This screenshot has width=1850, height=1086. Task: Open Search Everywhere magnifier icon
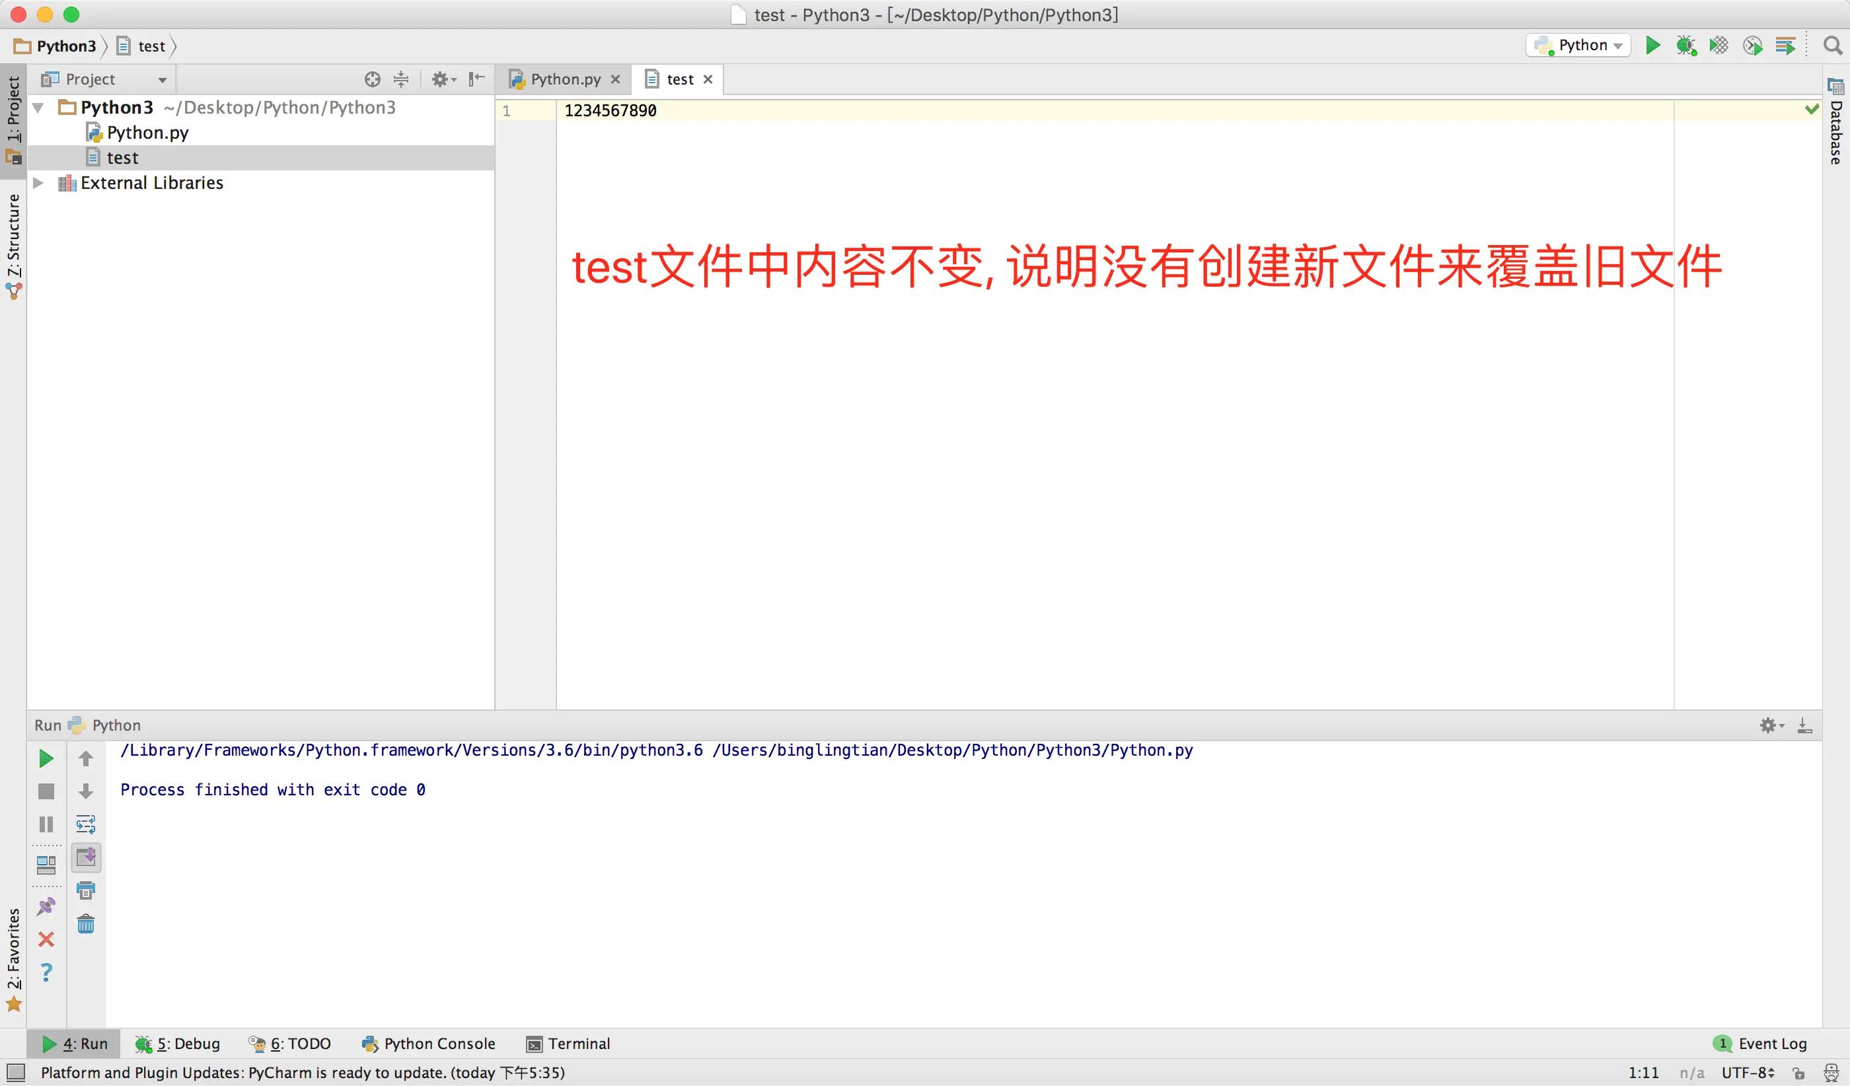(1832, 46)
